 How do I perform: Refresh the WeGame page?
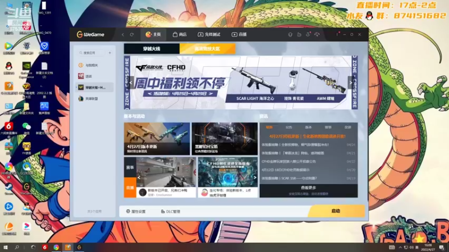[132, 35]
